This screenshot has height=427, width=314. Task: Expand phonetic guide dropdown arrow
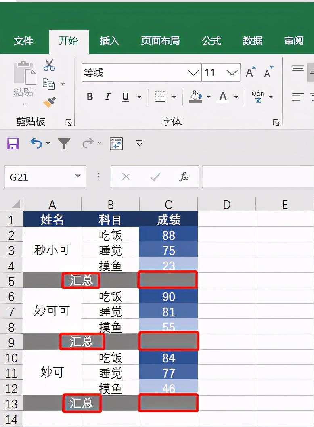coord(271,97)
